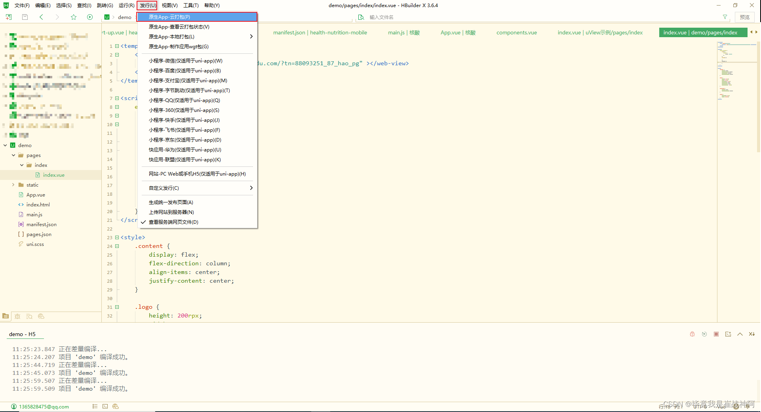Click the cloud sync icon in status bar
Image resolution: width=761 pixels, height=412 pixels.
(x=116, y=406)
